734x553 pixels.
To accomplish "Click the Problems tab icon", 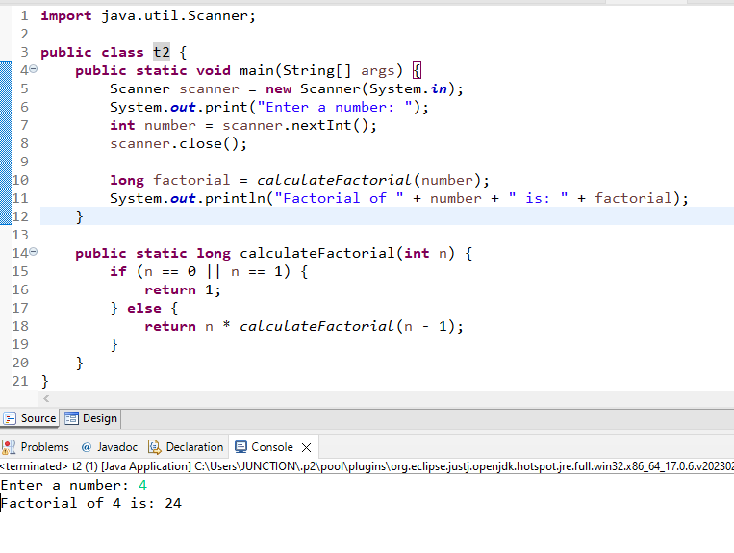I will [9, 447].
